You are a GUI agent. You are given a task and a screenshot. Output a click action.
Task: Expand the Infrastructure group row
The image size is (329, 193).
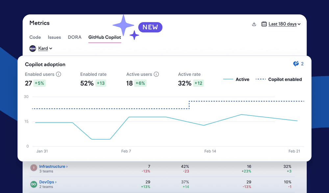[53, 167]
